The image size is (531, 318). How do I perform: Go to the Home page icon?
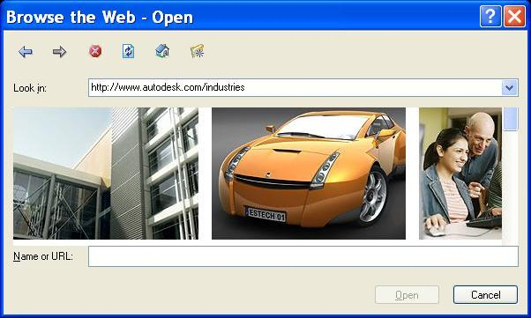162,51
